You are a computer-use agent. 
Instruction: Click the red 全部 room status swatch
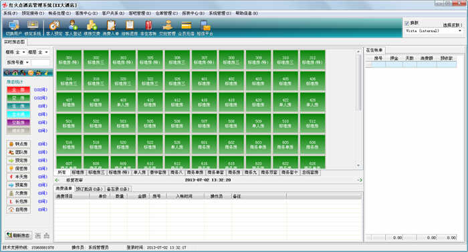(18, 90)
